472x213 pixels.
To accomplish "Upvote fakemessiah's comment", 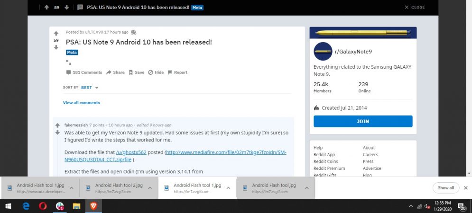I will coord(57,125).
